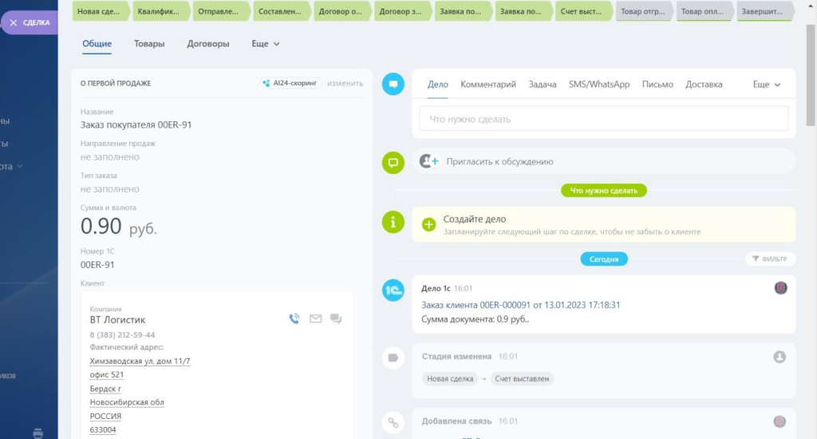817x439 pixels.
Task: Click the add-person invite icon
Action: click(x=429, y=161)
